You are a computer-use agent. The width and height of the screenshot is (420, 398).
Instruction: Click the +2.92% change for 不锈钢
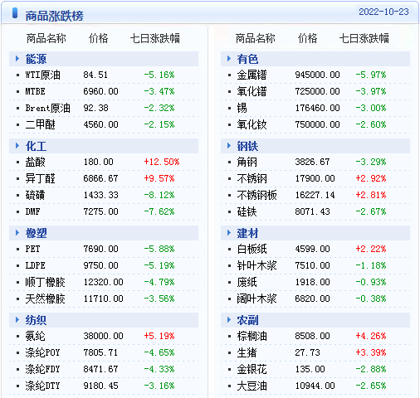(371, 178)
